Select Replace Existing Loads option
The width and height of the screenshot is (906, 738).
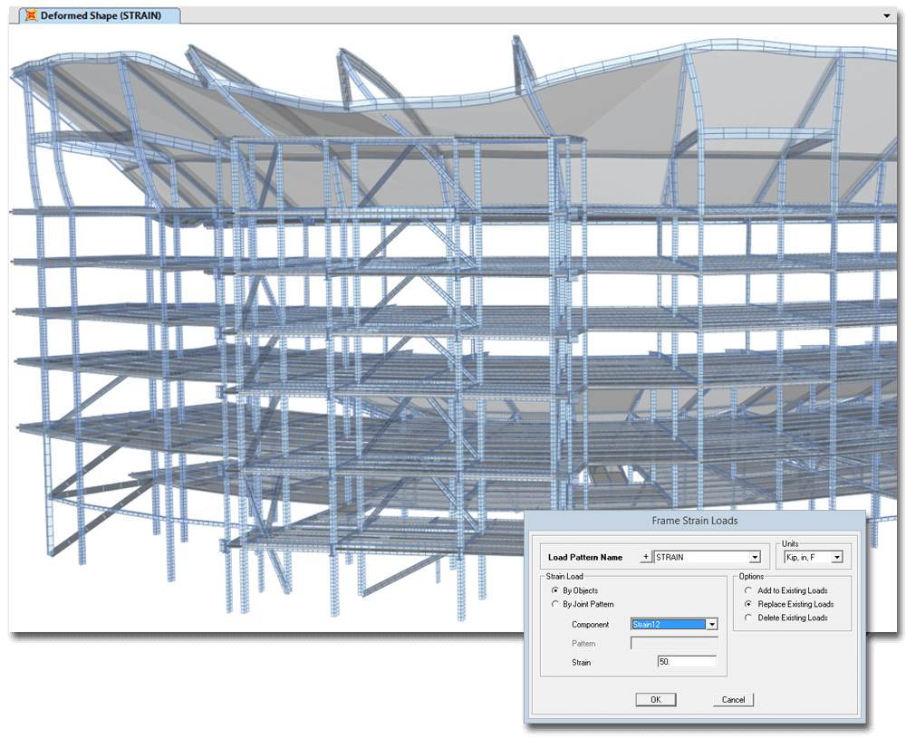[x=748, y=604]
